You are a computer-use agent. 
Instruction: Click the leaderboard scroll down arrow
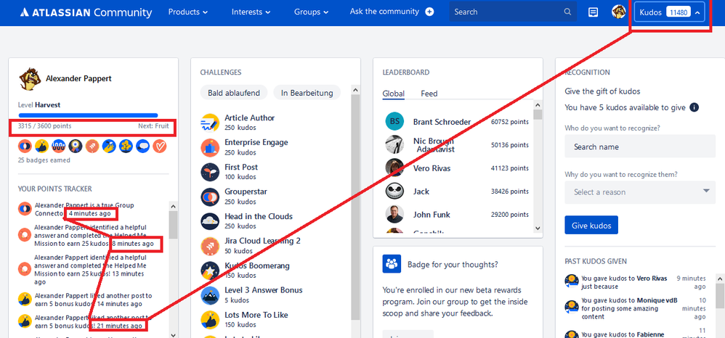(x=538, y=228)
